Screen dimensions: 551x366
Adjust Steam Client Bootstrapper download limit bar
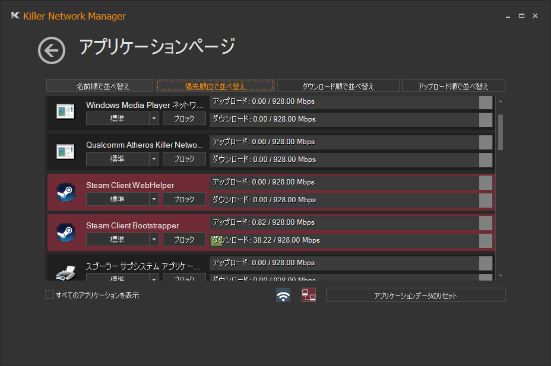pos(351,241)
